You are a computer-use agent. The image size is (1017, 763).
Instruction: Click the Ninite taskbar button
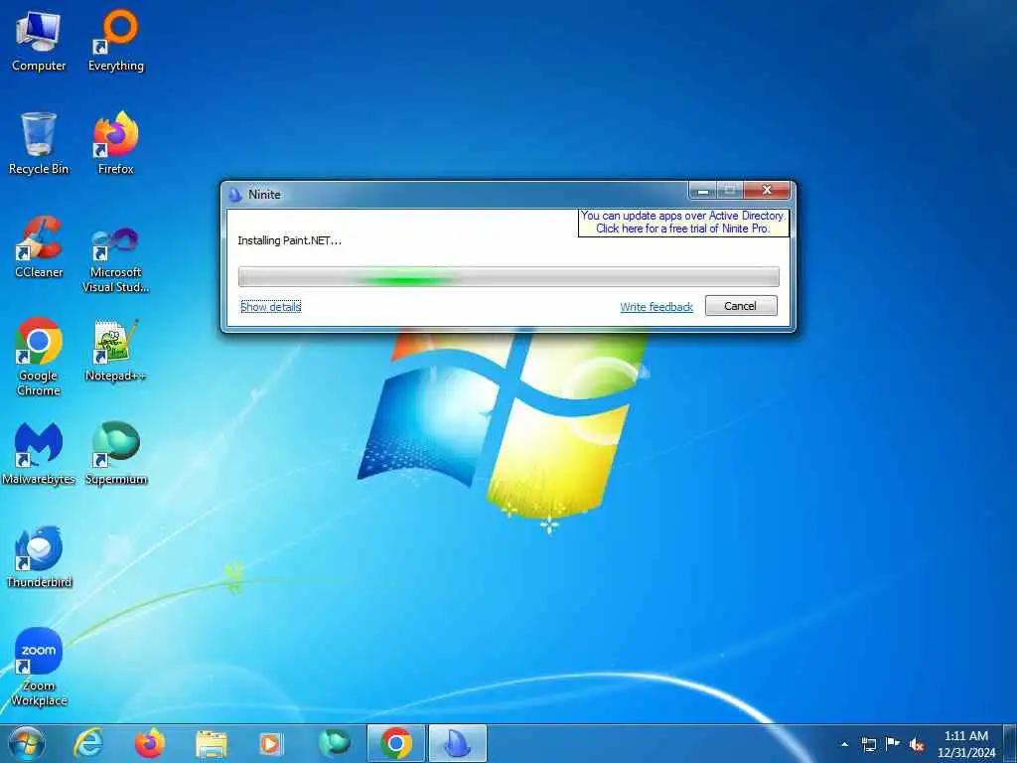[458, 743]
